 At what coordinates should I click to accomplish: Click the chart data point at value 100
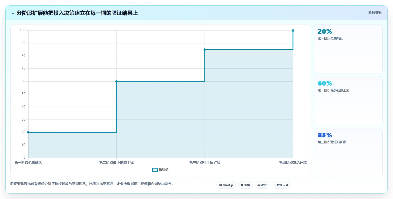pos(293,31)
